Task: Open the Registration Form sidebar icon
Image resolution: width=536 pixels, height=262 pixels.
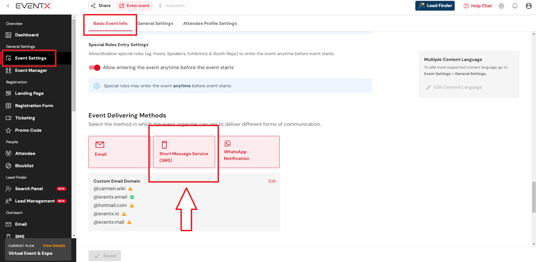Action: point(8,106)
